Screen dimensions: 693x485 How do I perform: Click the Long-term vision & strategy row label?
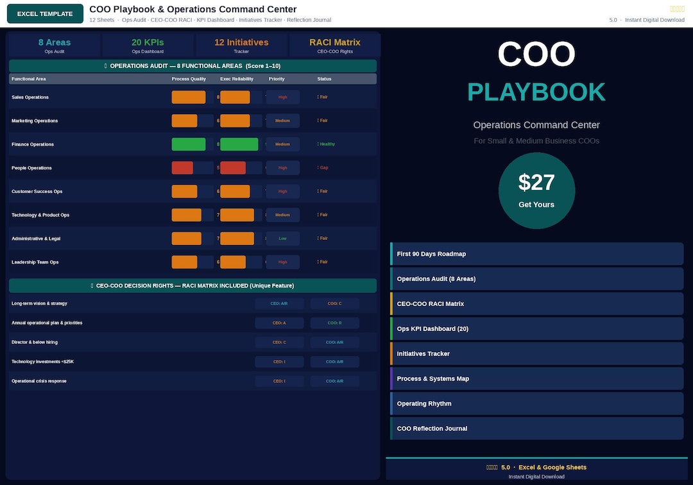point(39,303)
